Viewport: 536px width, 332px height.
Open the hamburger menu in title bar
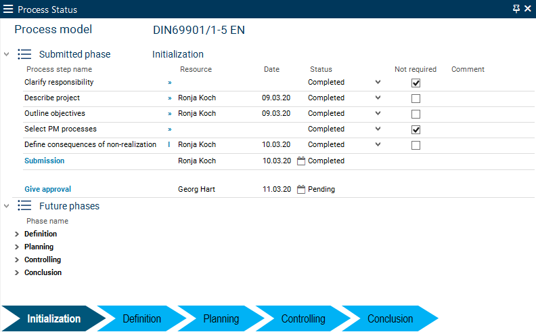point(8,9)
